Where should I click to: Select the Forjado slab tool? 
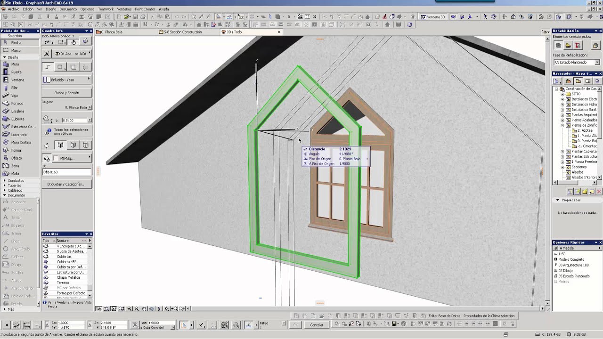[x=19, y=103]
